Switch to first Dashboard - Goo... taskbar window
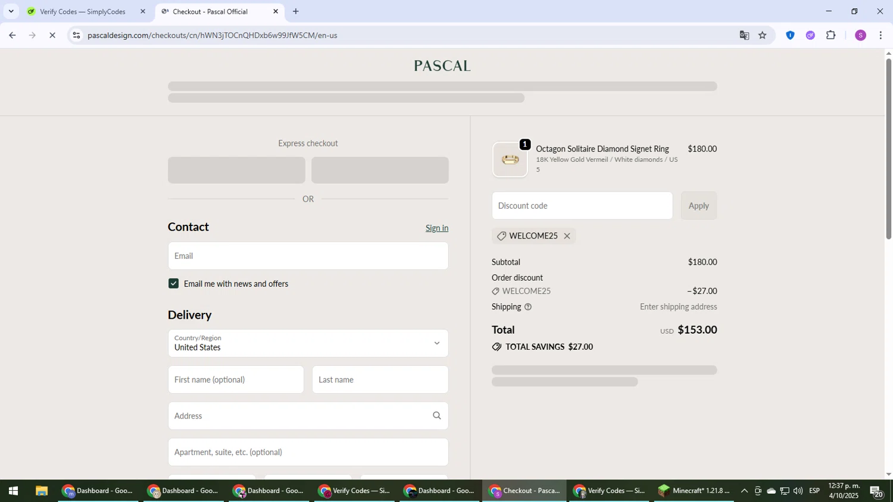 (x=99, y=491)
